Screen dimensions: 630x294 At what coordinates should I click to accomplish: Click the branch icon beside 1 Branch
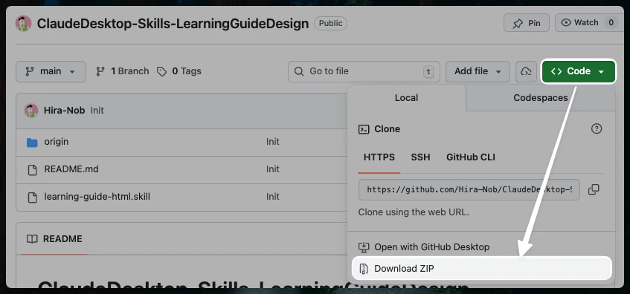pos(100,71)
